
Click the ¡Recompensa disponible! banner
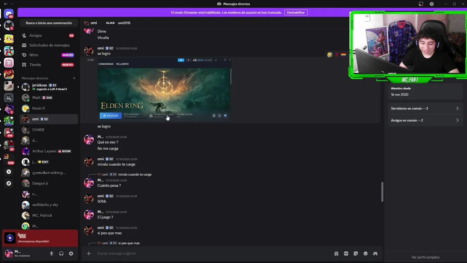40,238
